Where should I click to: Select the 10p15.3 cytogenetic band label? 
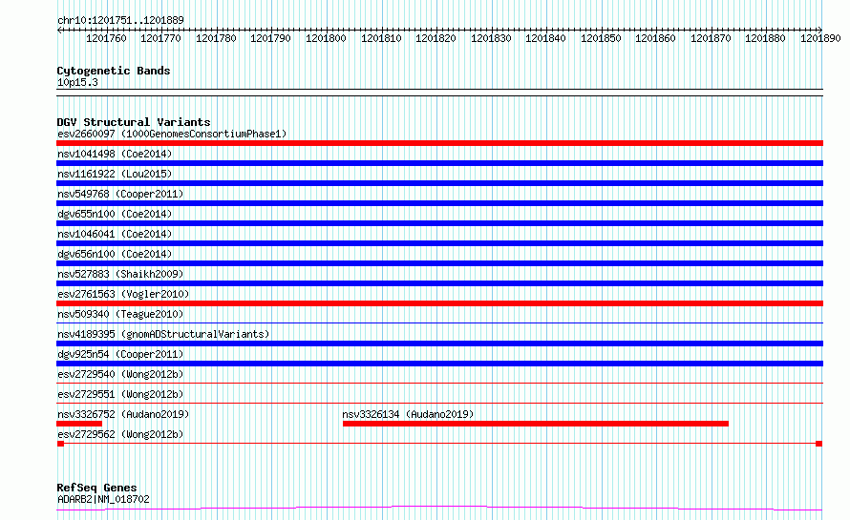click(77, 82)
